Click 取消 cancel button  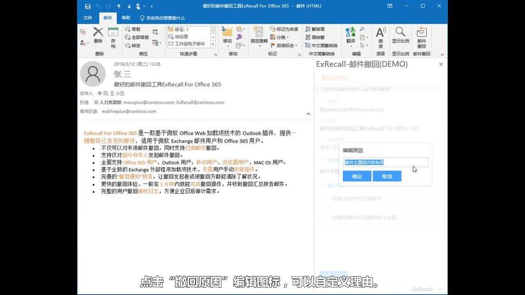click(387, 176)
